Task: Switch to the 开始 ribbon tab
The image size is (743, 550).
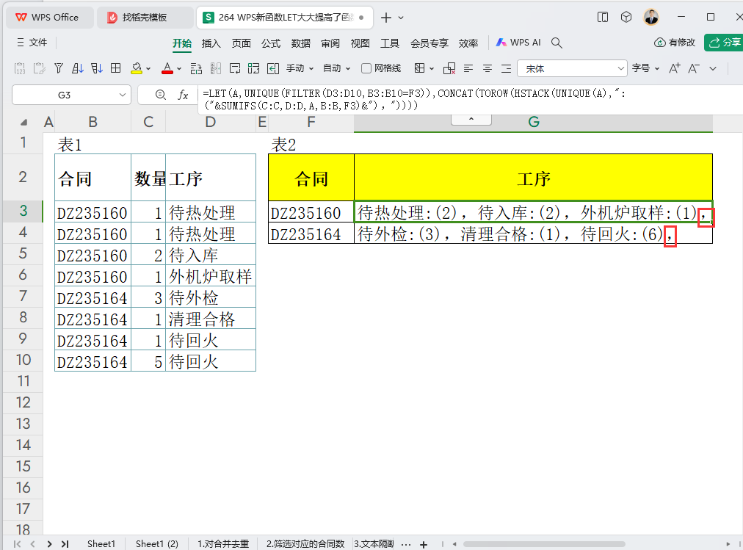Action: pos(182,43)
